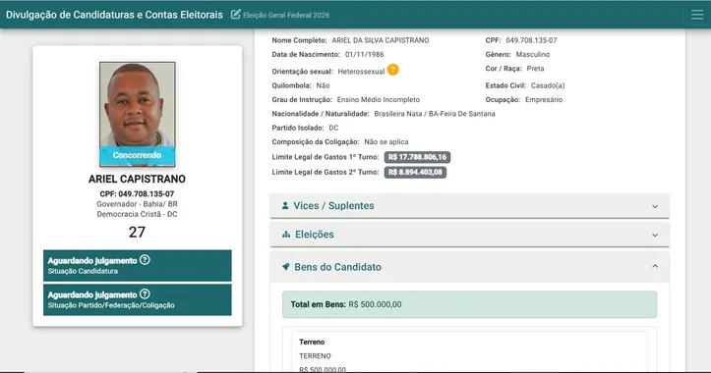Click the CPF value in details panel
This screenshot has width=711, height=373.
pos(531,40)
